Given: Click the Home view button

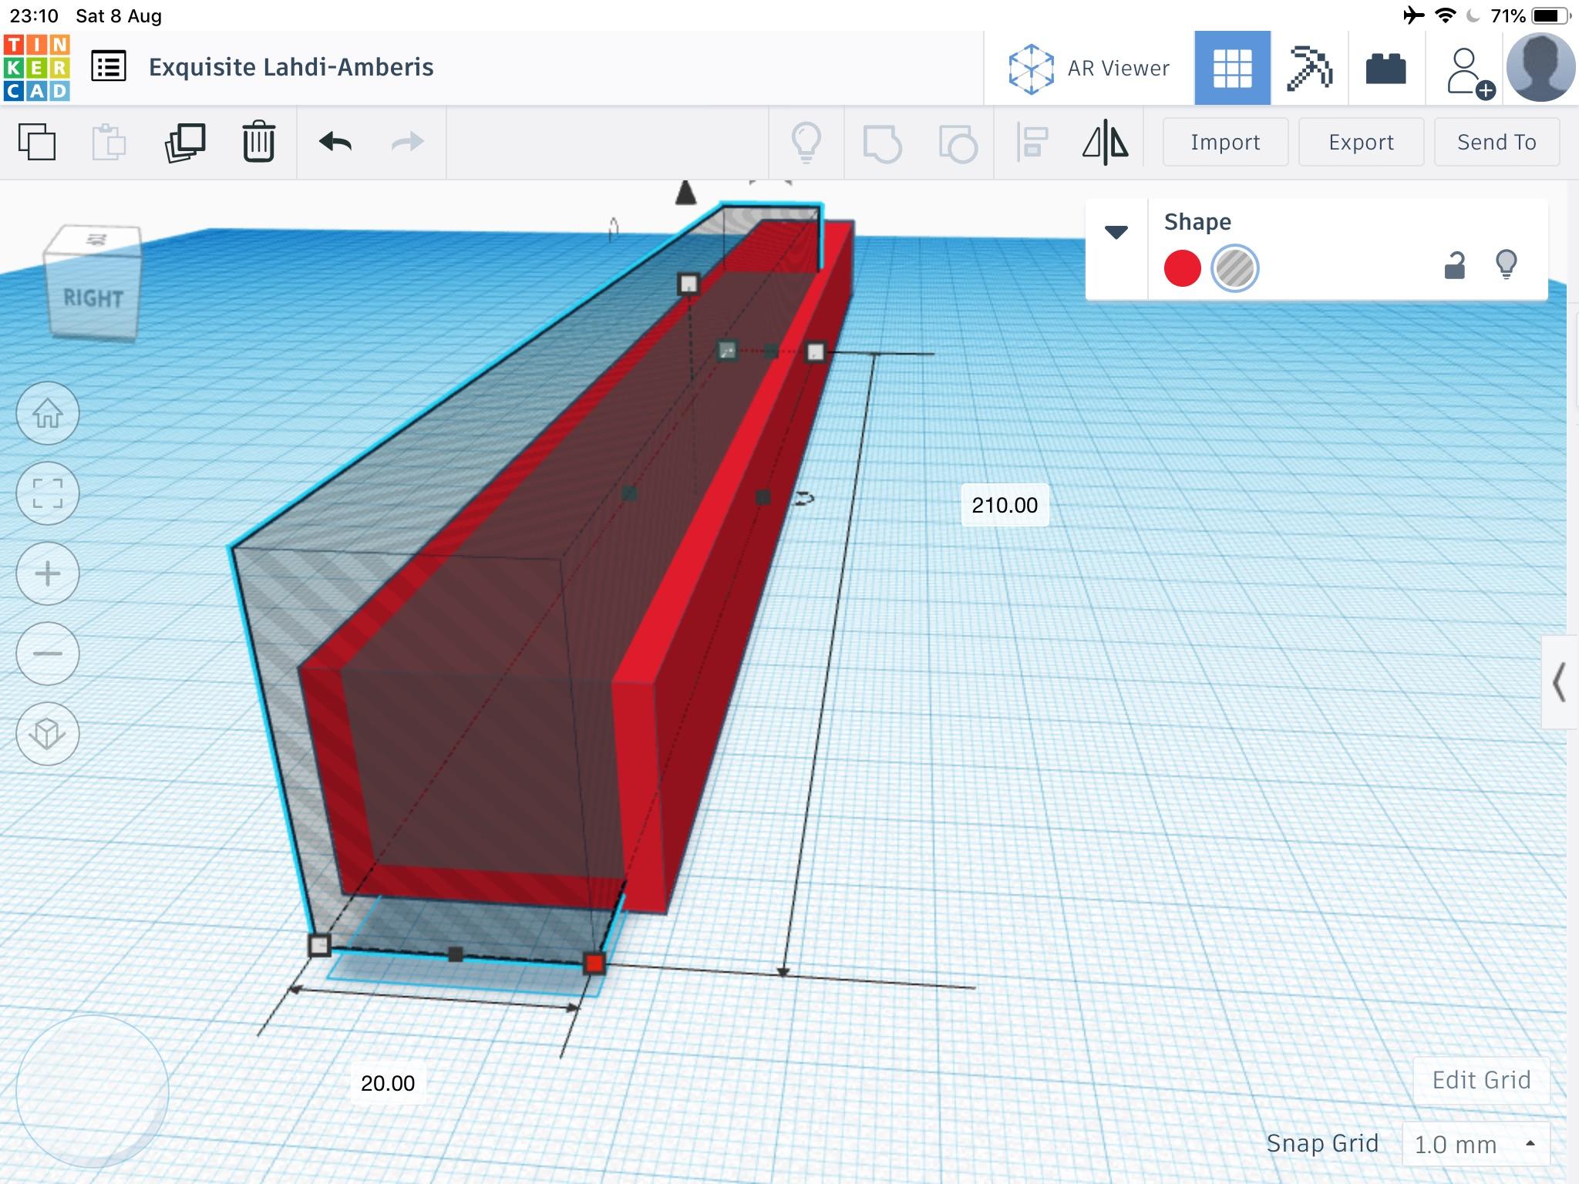Looking at the screenshot, I should click(48, 414).
